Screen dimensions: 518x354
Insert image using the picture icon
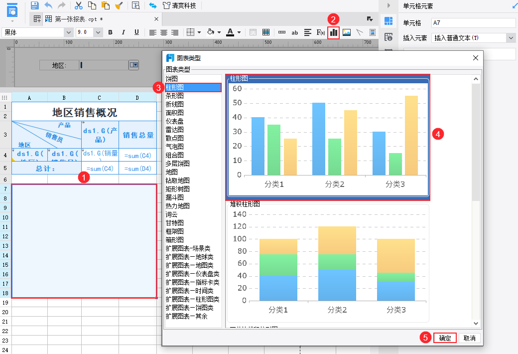(x=347, y=32)
